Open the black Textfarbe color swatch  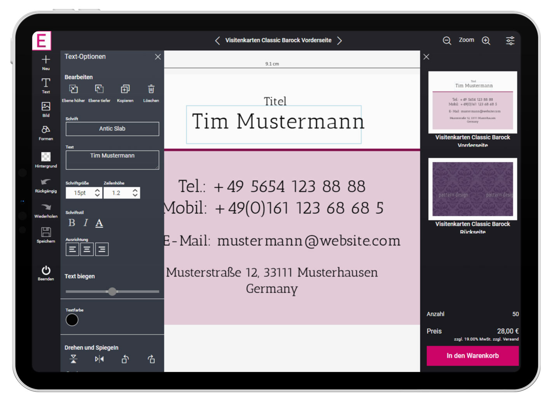(72, 320)
